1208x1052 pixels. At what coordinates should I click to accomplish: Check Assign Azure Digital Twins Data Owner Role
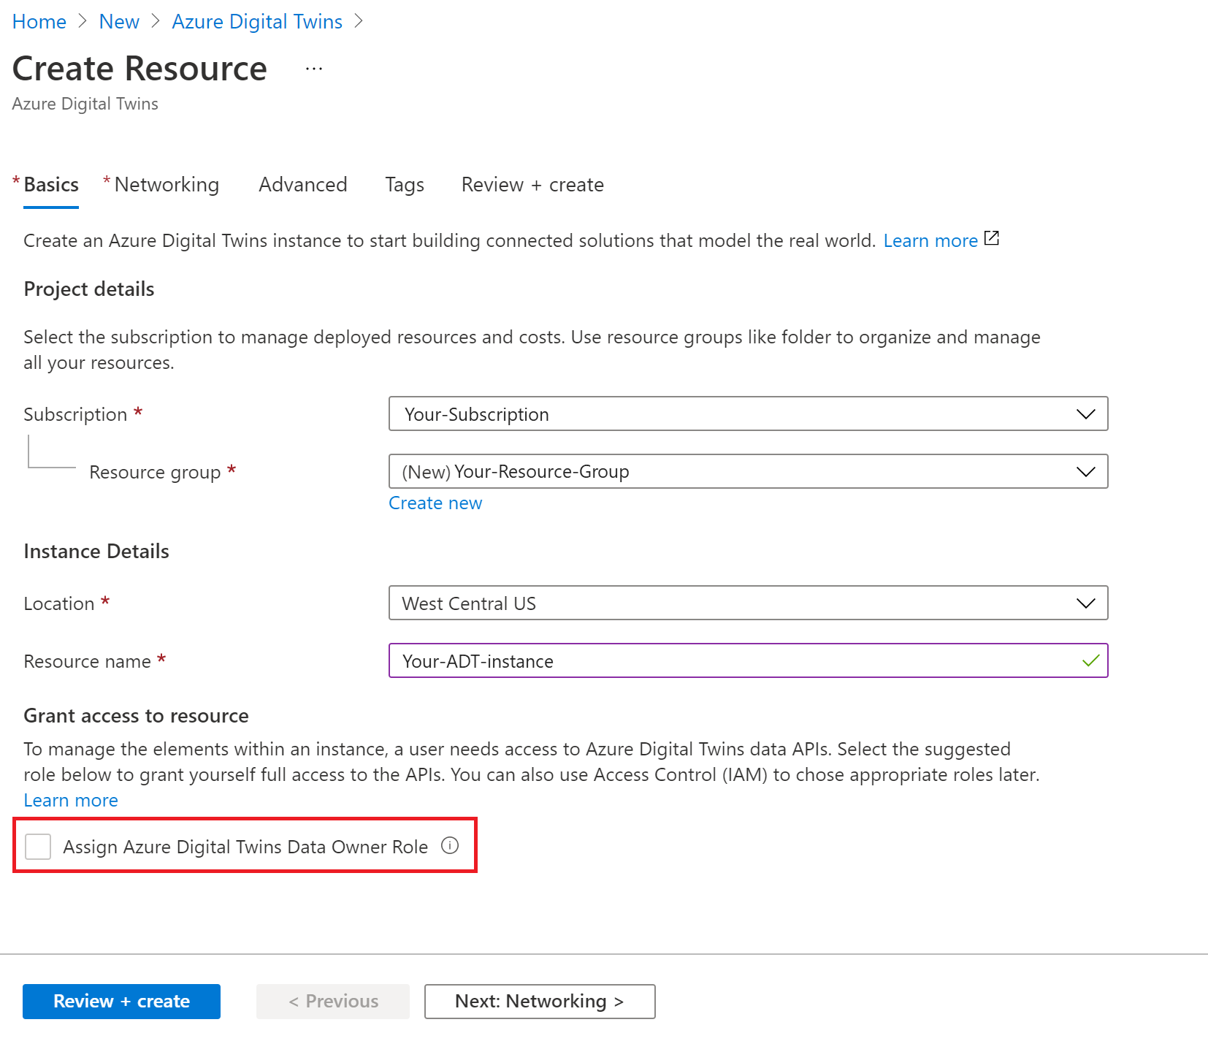point(38,847)
